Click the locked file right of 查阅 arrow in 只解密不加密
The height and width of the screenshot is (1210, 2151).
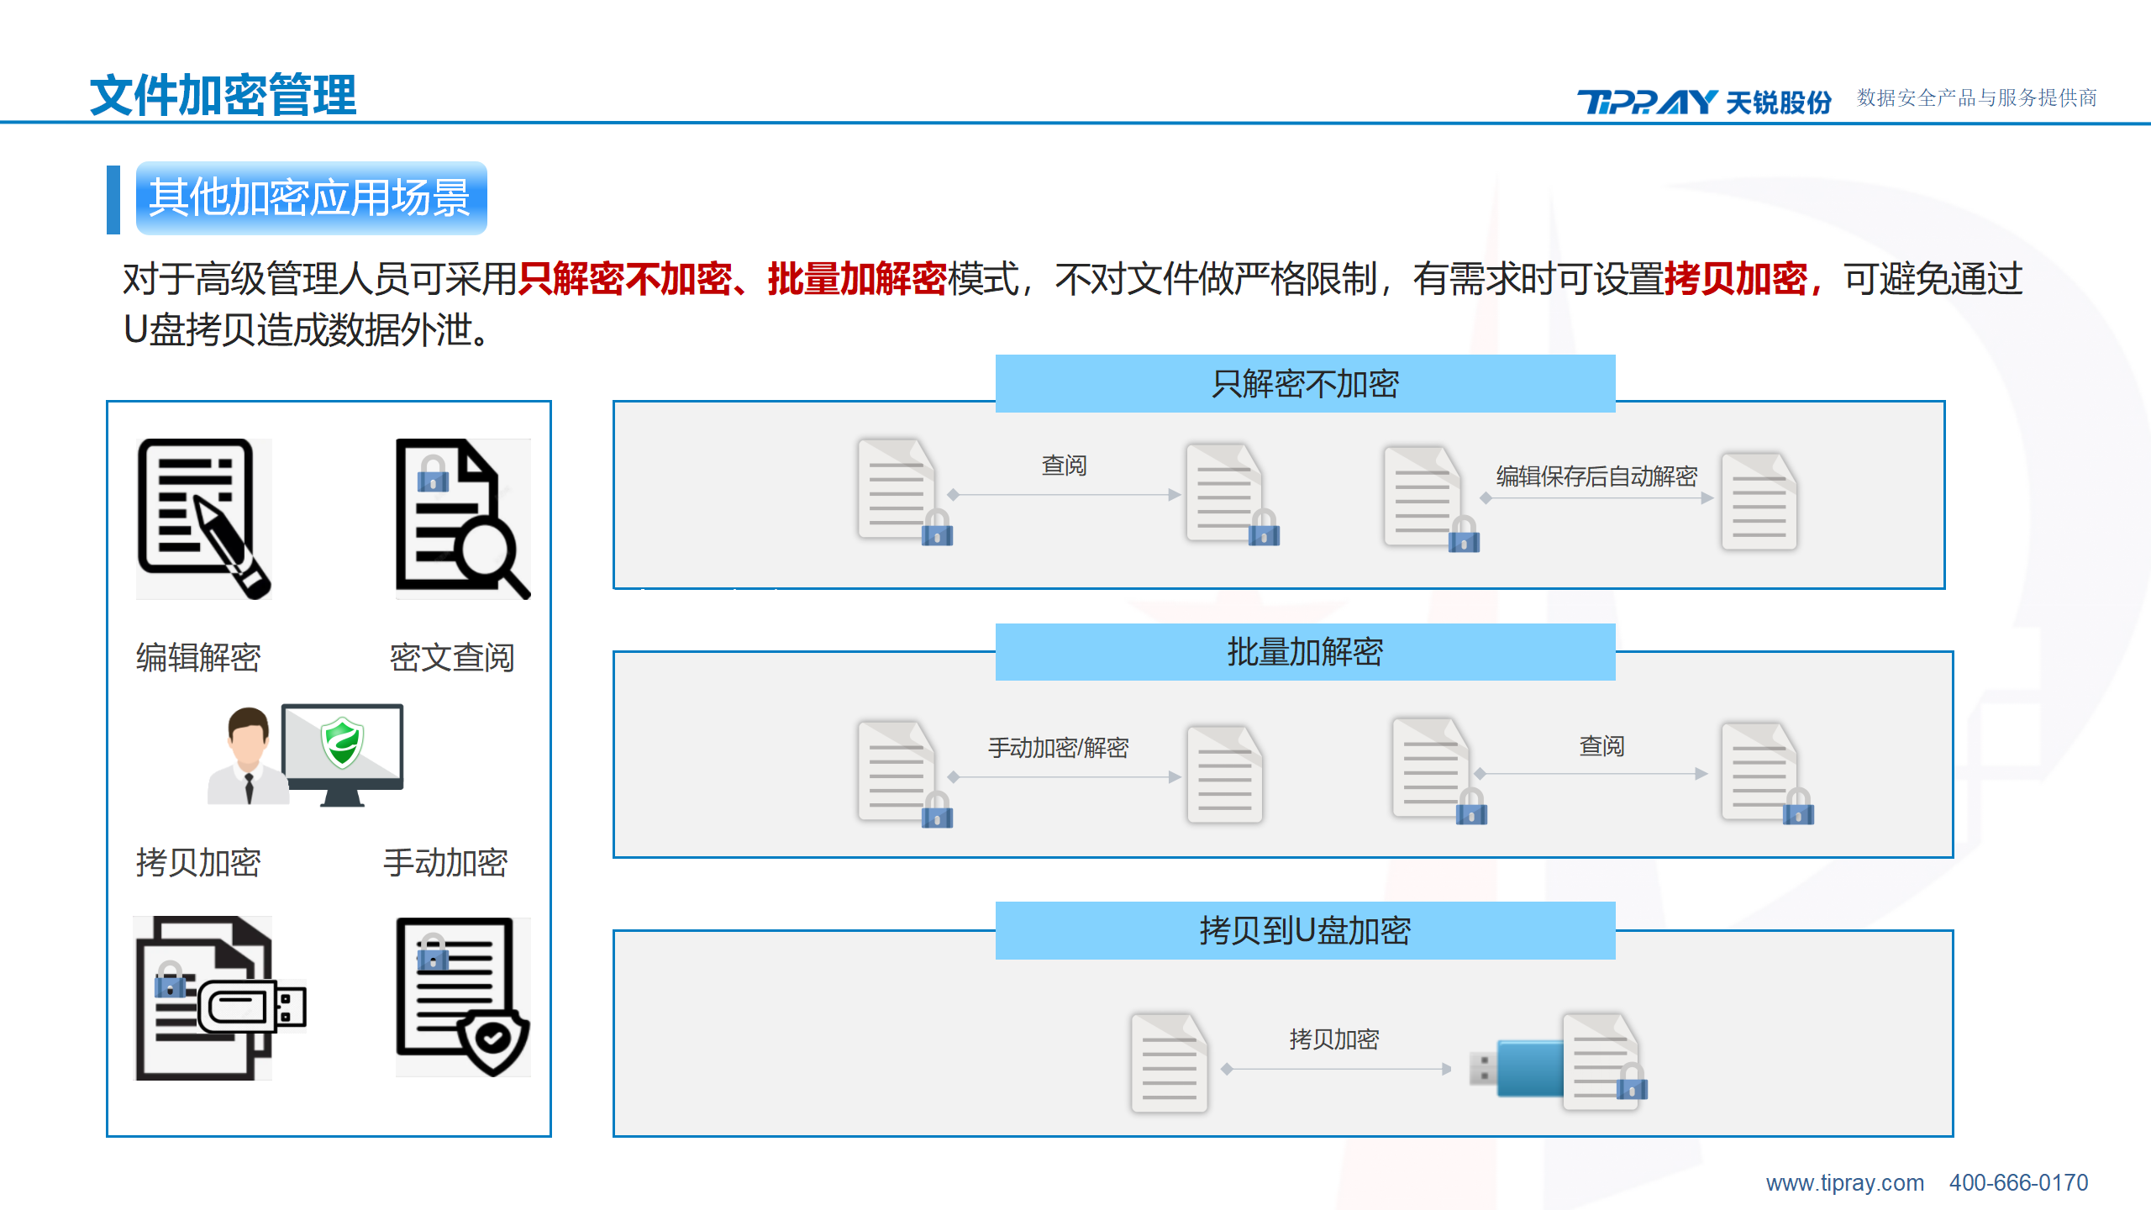pyautogui.click(x=1233, y=494)
